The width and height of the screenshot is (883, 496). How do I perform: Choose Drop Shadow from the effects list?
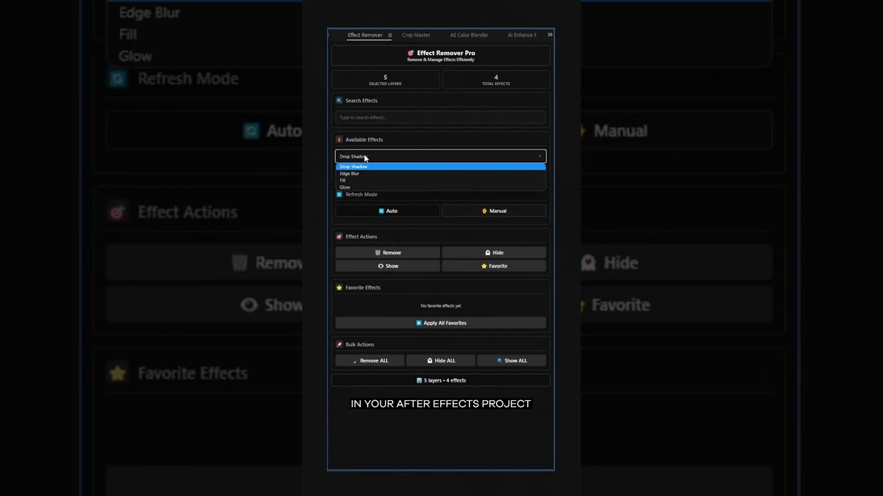point(441,167)
